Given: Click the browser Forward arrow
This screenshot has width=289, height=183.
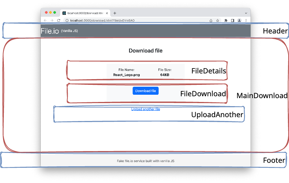Looking at the screenshot, I should [52, 20].
